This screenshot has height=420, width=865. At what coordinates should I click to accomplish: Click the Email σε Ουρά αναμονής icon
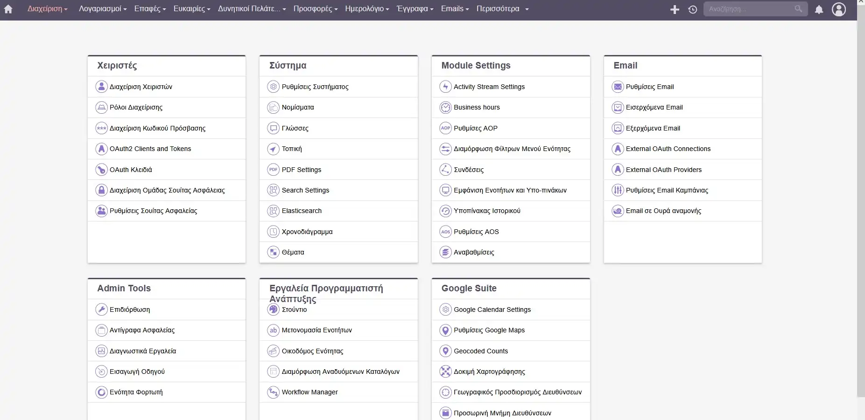(618, 211)
